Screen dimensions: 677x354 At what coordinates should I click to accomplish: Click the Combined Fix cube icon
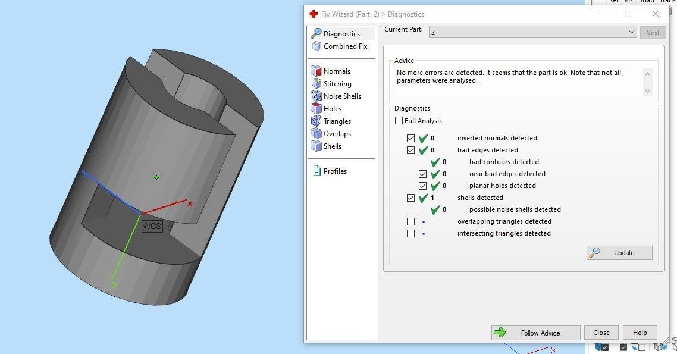coord(316,46)
